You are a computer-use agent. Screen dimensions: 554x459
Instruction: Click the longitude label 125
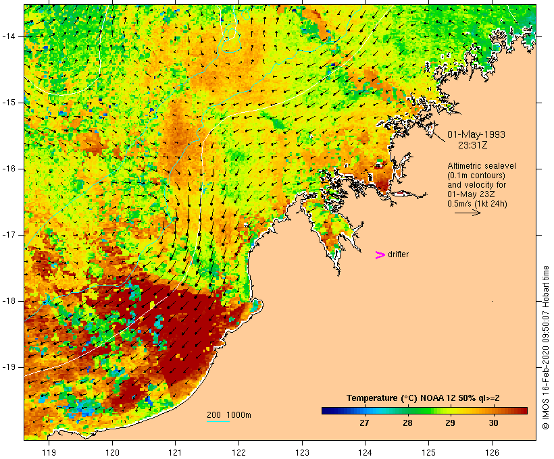point(429,453)
